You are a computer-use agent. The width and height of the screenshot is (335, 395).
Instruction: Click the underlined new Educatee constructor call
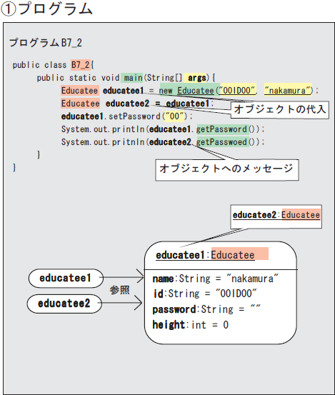[x=186, y=91]
